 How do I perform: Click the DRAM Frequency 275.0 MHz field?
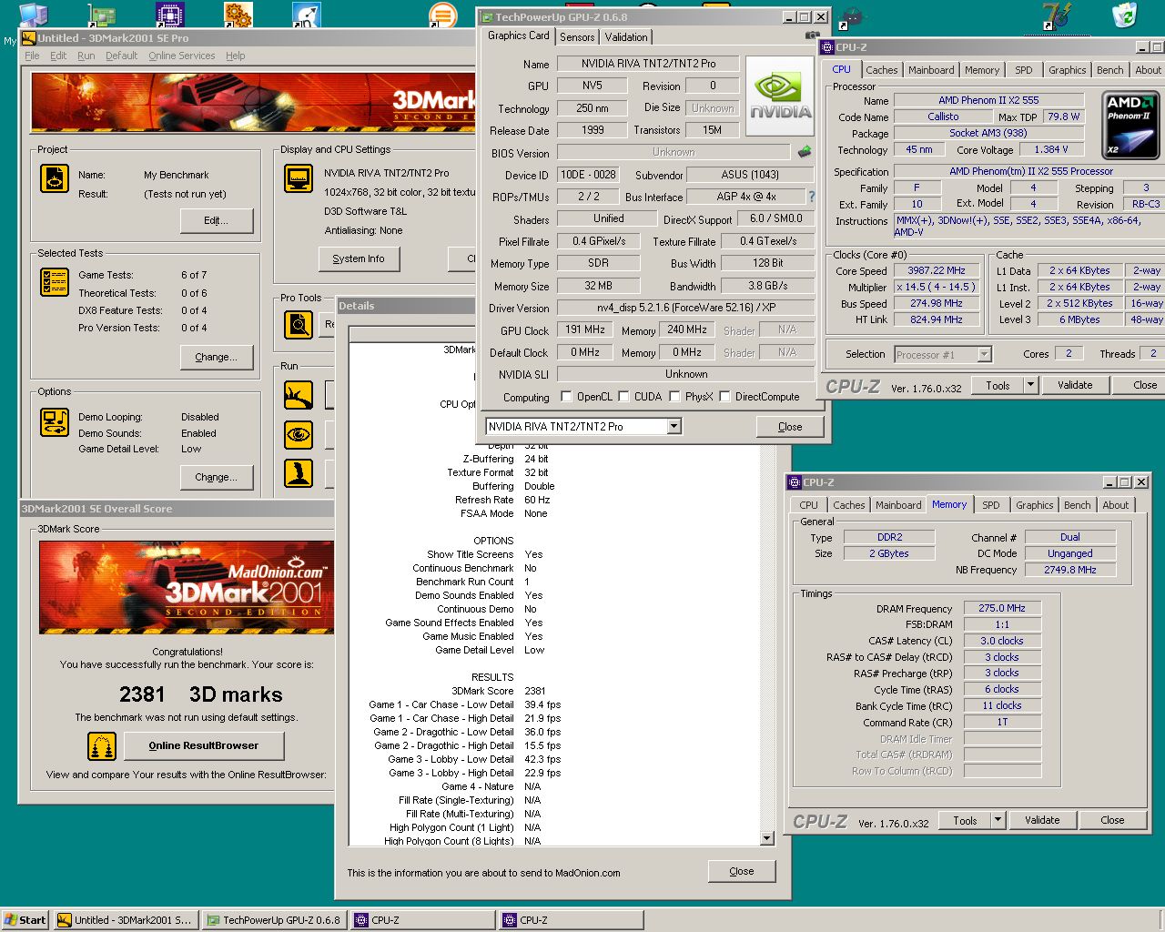(x=1001, y=608)
